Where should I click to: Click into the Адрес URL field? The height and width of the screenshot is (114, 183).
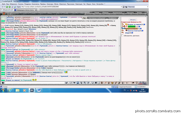click(x=71, y=7)
